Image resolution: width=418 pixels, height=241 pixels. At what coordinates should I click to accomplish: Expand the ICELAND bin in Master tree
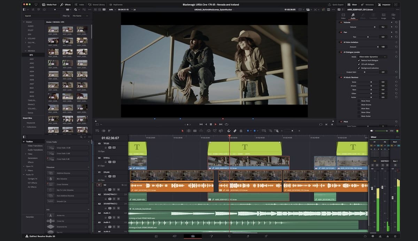click(25, 38)
